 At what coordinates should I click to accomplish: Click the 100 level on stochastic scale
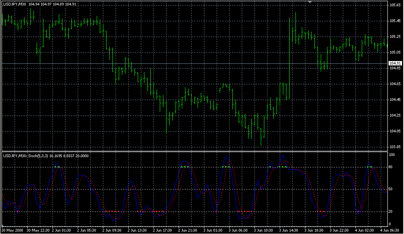click(x=392, y=155)
